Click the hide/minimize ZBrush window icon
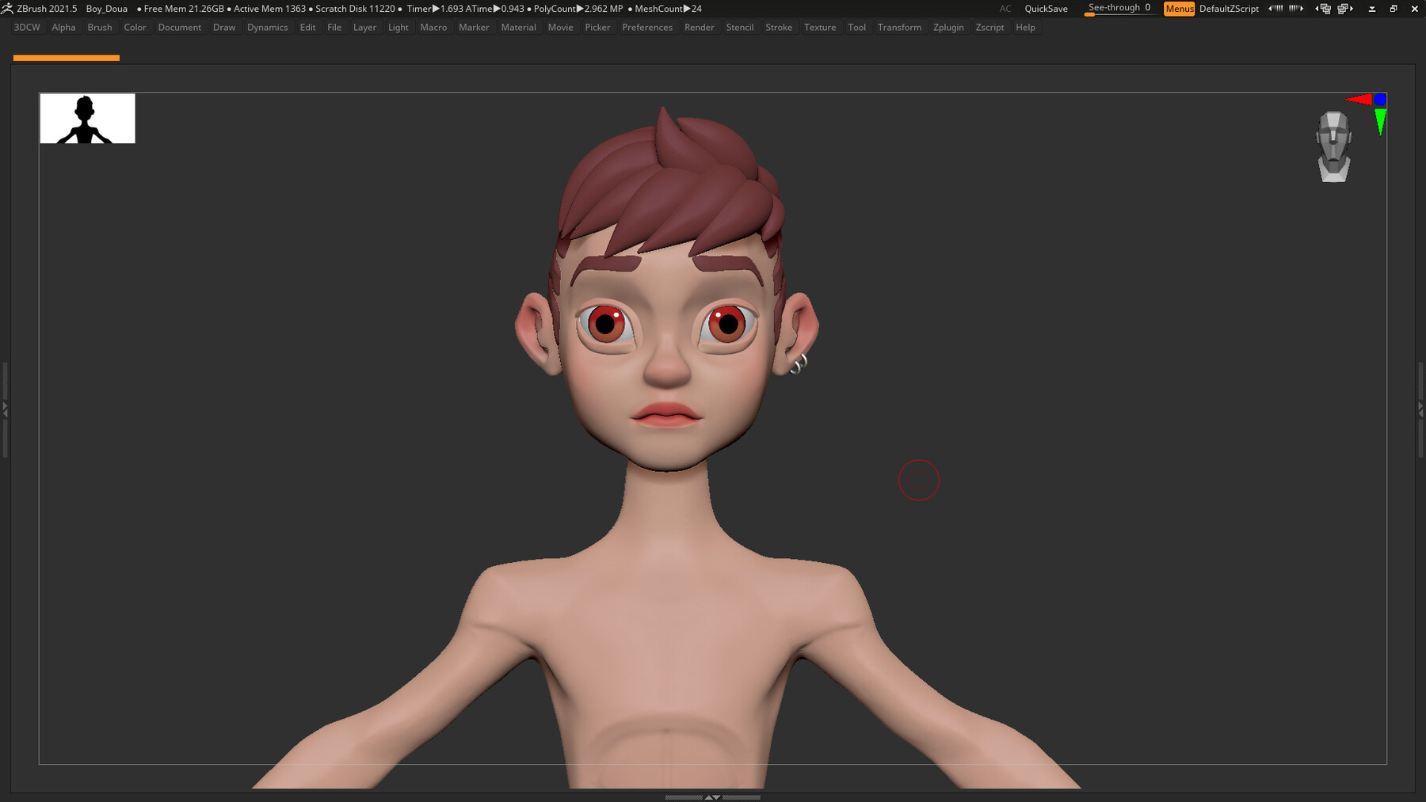This screenshot has height=802, width=1426. (x=1372, y=9)
